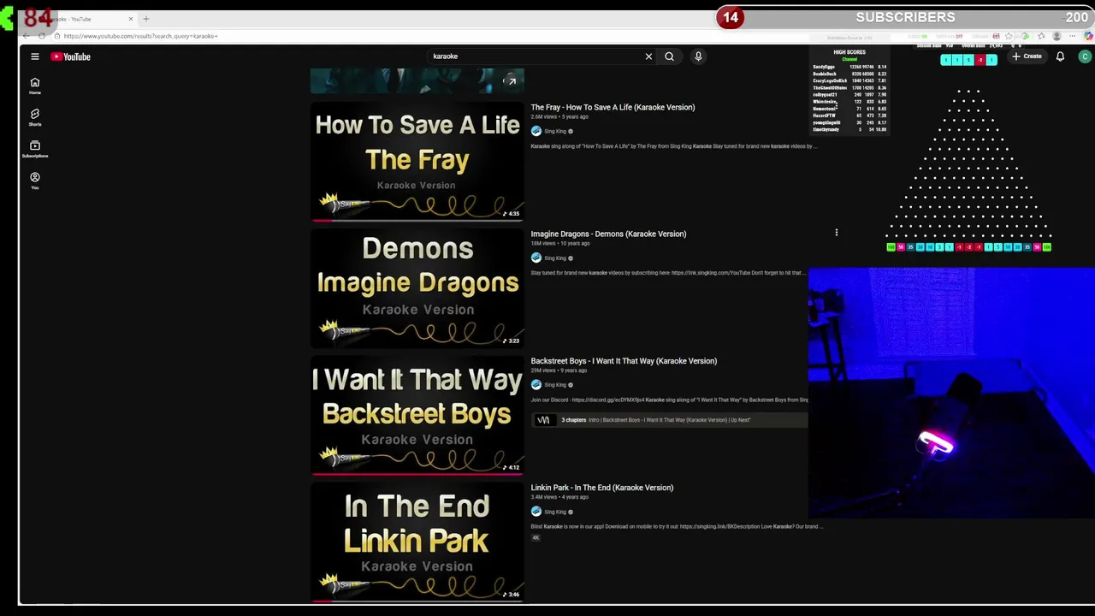1095x616 pixels.
Task: Click the red -2 slot at the plinko bottom
Action: (x=968, y=247)
